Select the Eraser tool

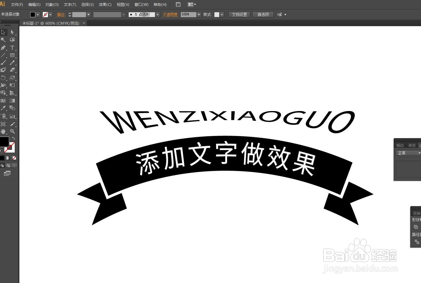pos(12,70)
